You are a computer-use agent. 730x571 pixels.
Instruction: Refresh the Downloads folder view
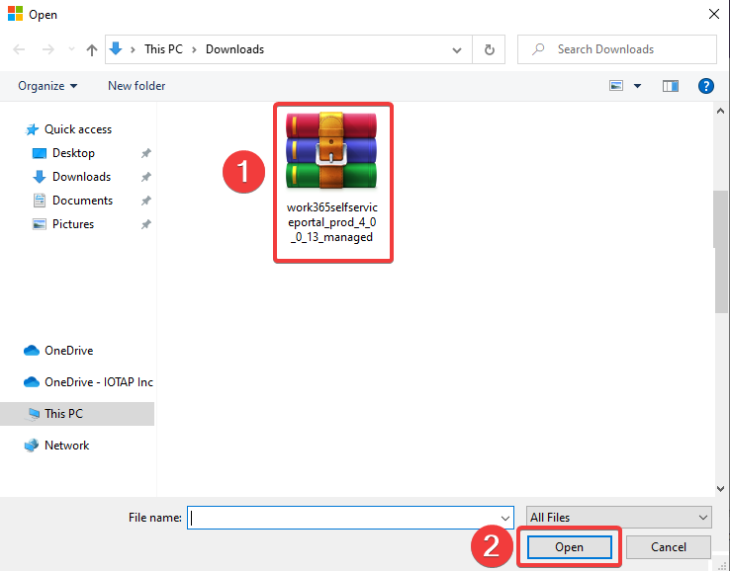click(489, 49)
